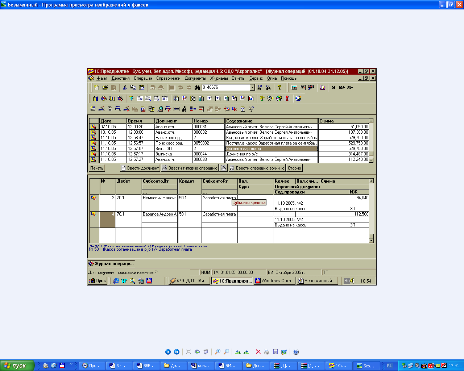Click M- memory button in 1C toolbar

(x=350, y=87)
